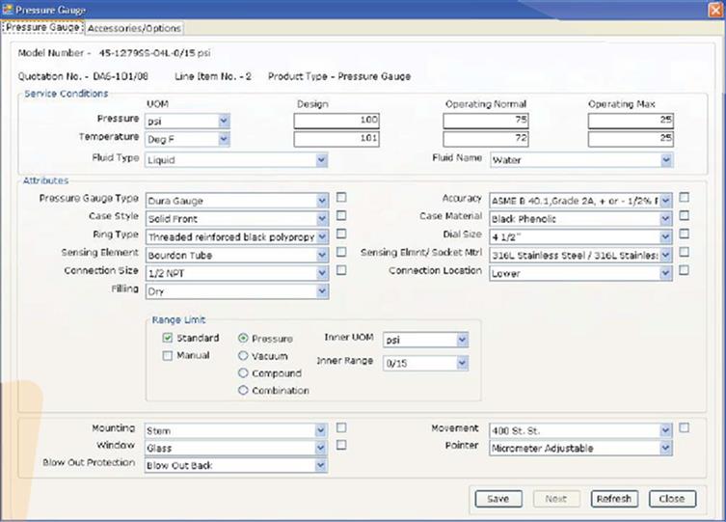Open the Sensing Element Bourdon Tube dropdown
Screen dimensions: 726x522
pyautogui.click(x=237, y=255)
